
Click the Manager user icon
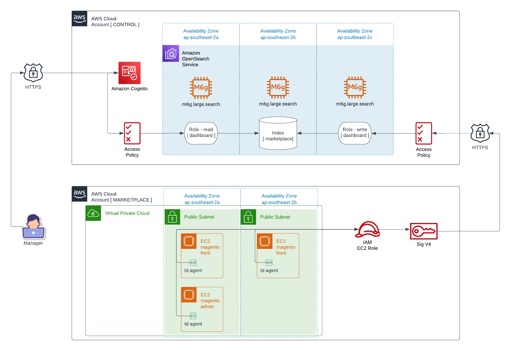click(x=33, y=226)
